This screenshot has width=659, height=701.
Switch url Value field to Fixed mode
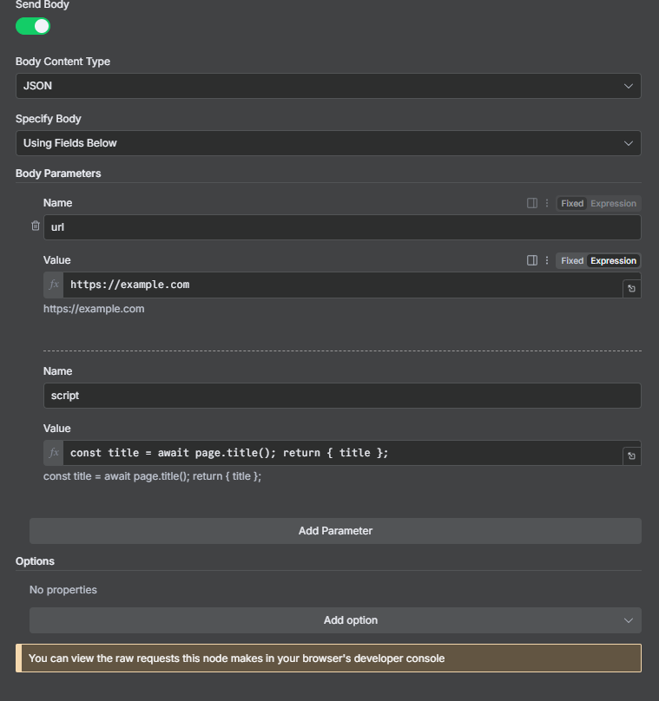click(x=572, y=260)
